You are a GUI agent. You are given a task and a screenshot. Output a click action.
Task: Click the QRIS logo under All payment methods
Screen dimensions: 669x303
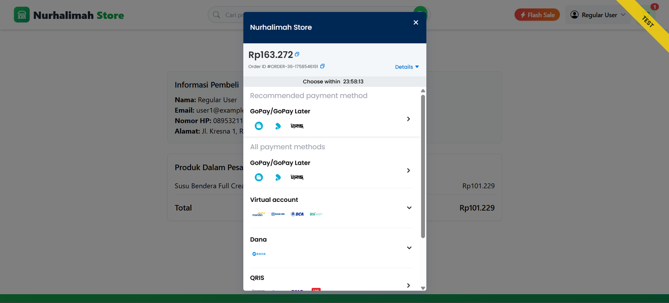click(297, 177)
